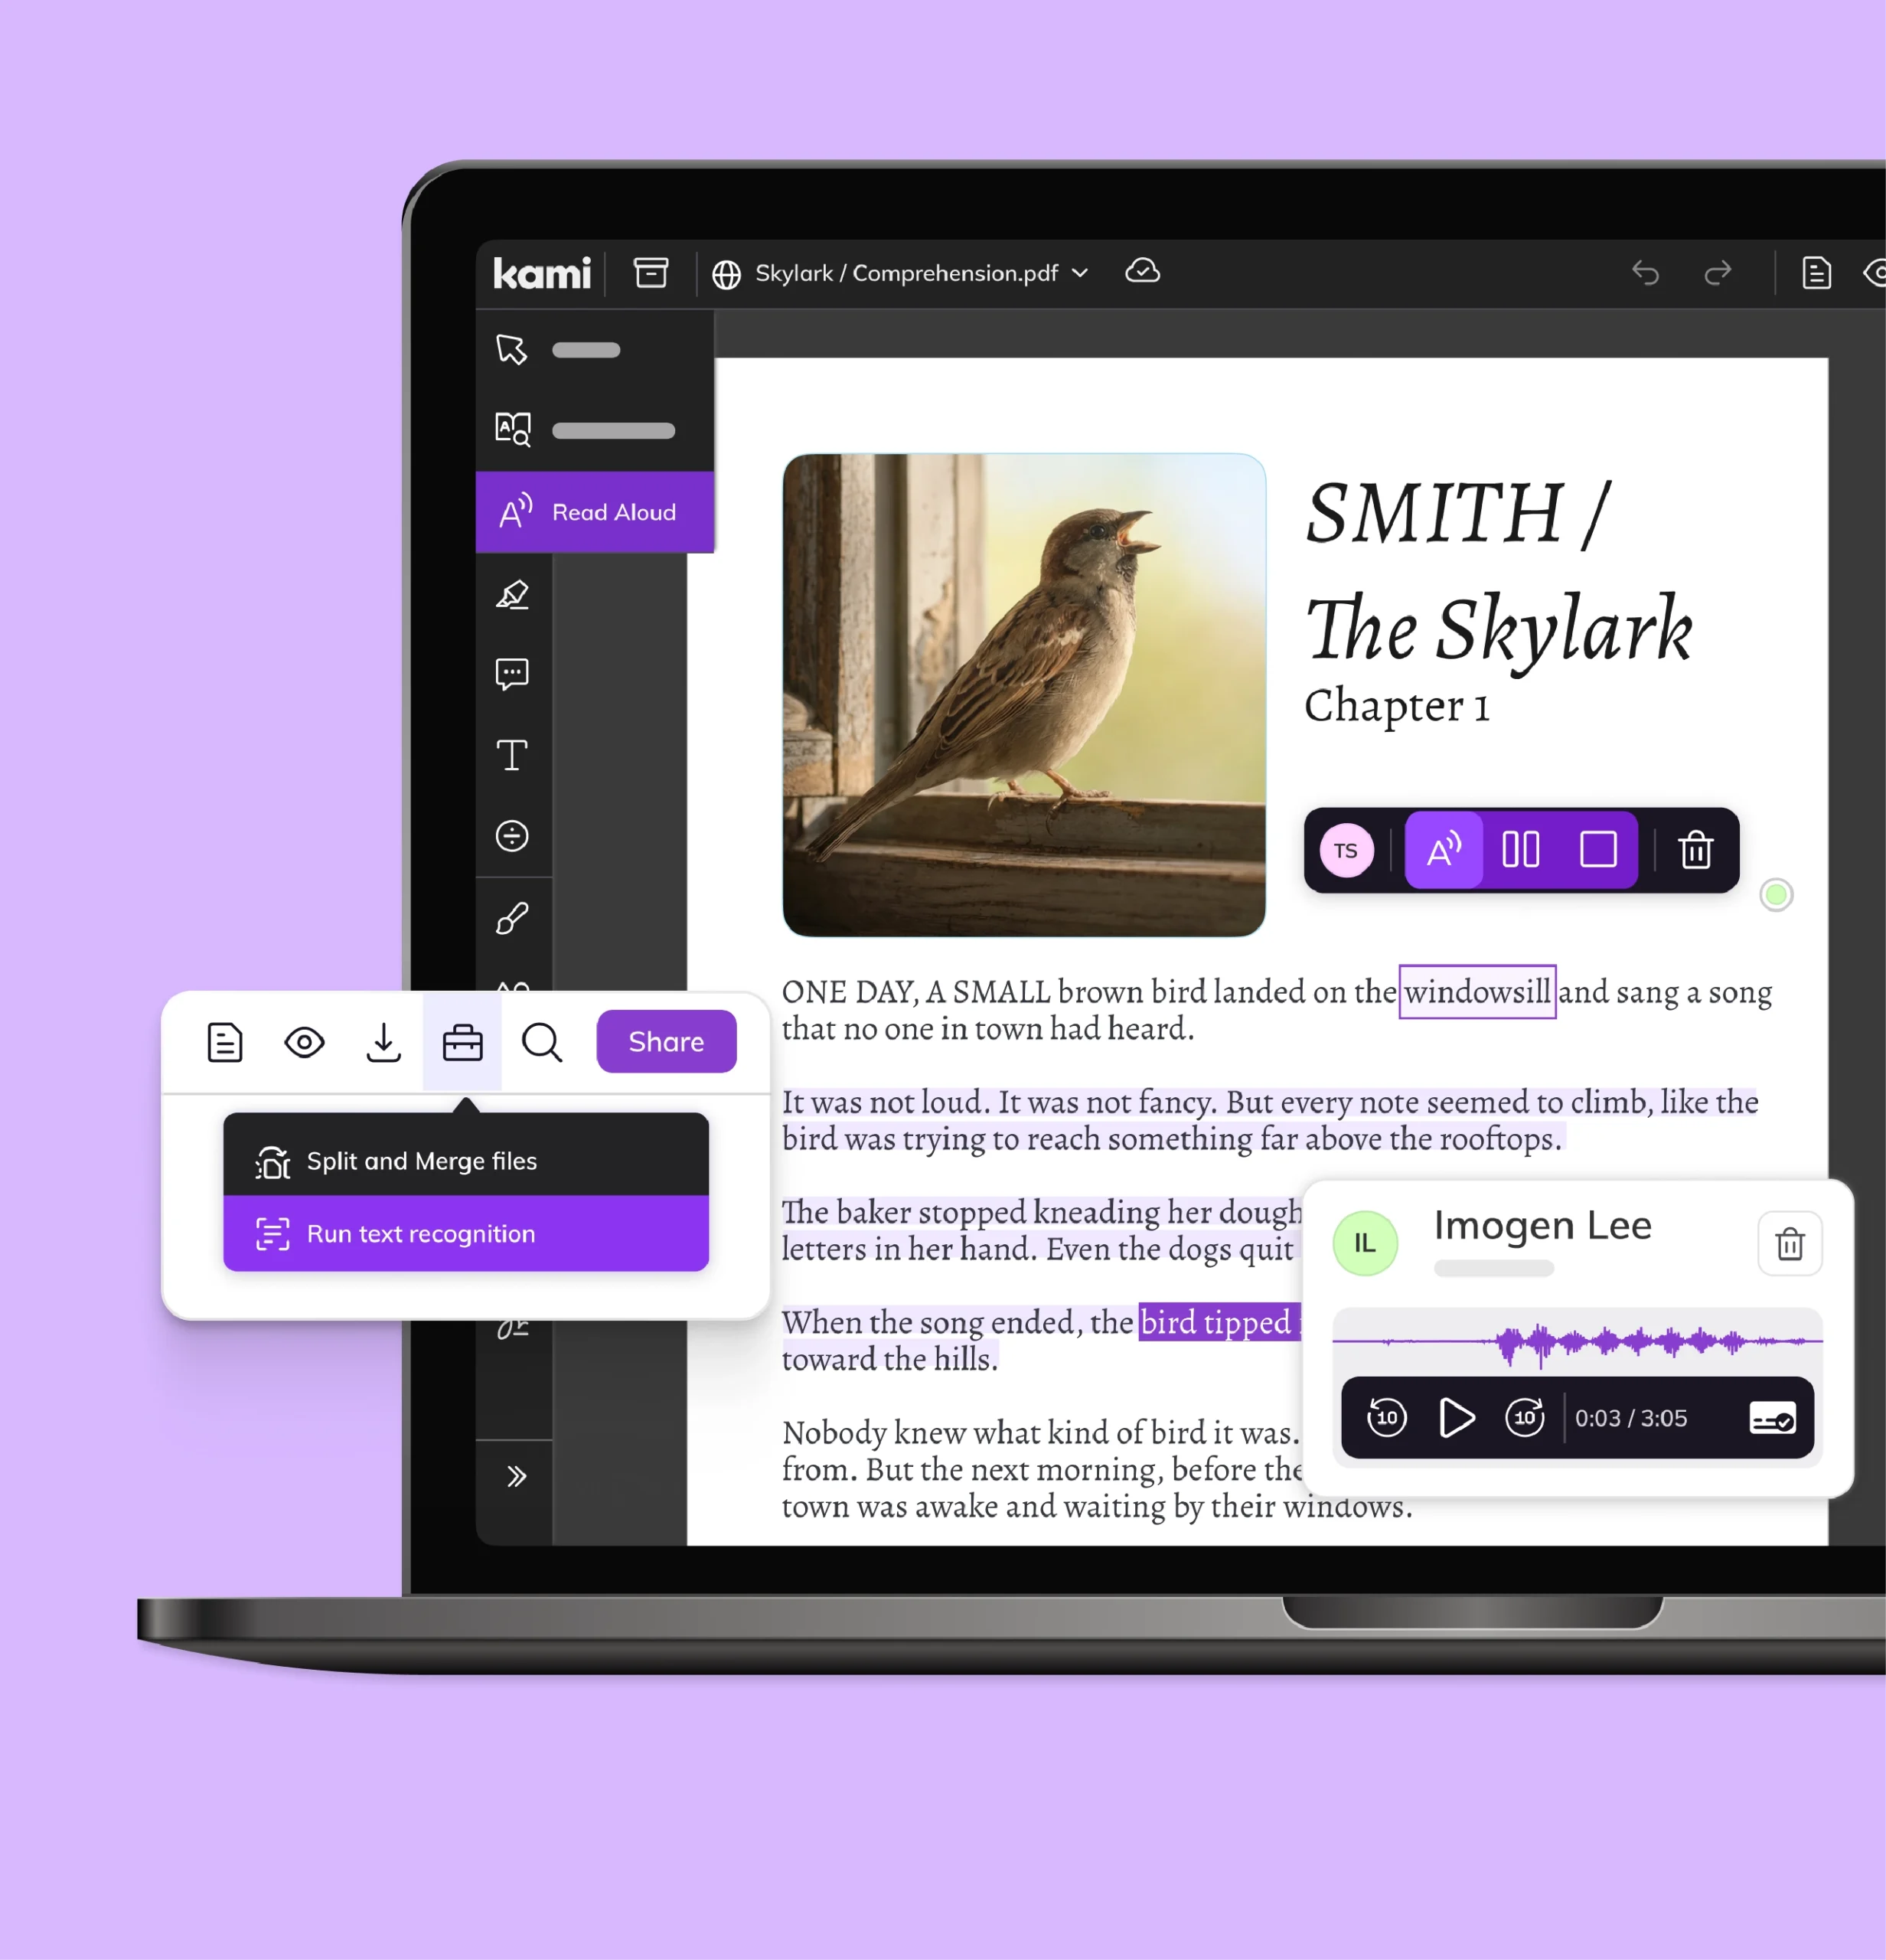Delete Imogen Lee's voice comment
1886x1960 pixels.
coord(1790,1244)
